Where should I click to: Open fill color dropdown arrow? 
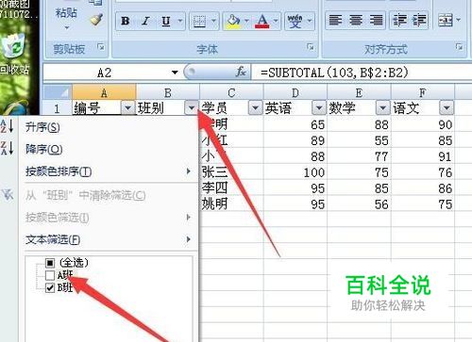[x=246, y=21]
